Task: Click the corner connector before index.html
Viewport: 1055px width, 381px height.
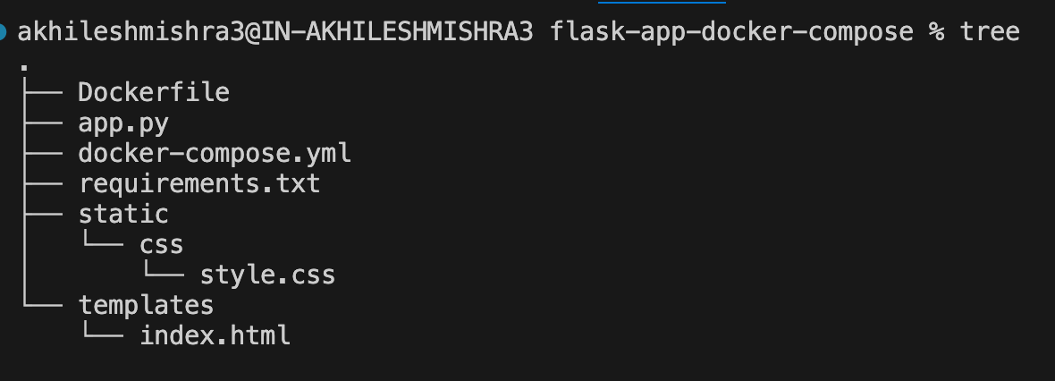Action: pos(103,330)
